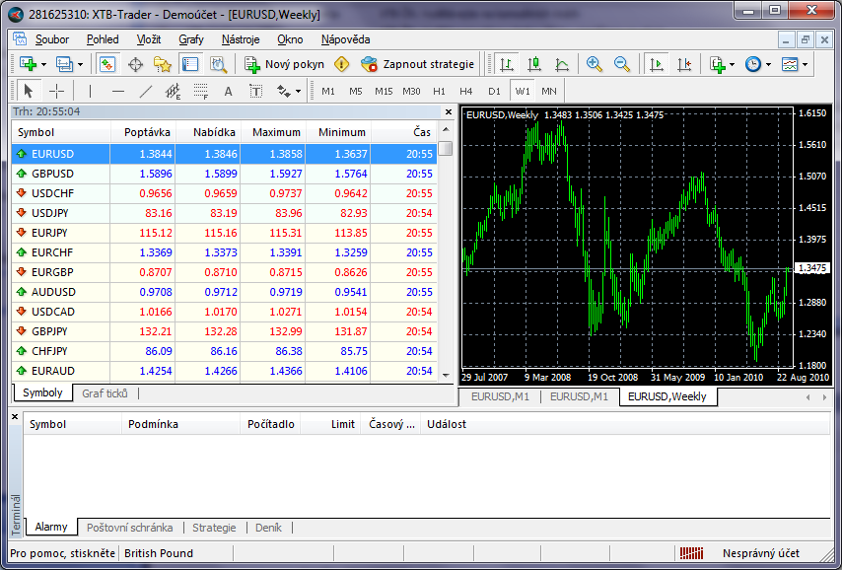Click the Podmínka column header
842x570 pixels.
[x=180, y=424]
